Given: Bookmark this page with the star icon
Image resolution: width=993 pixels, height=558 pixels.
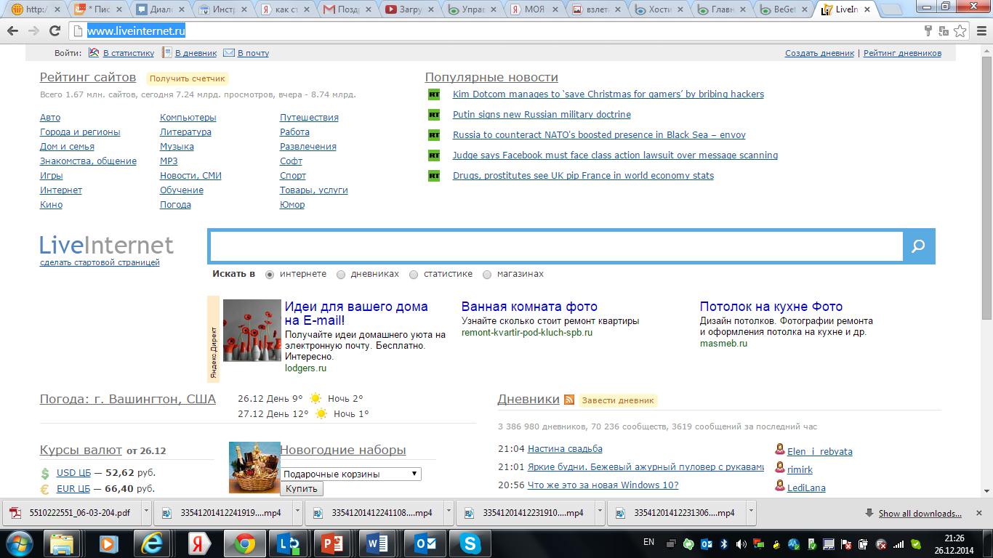Looking at the screenshot, I should pos(960,31).
